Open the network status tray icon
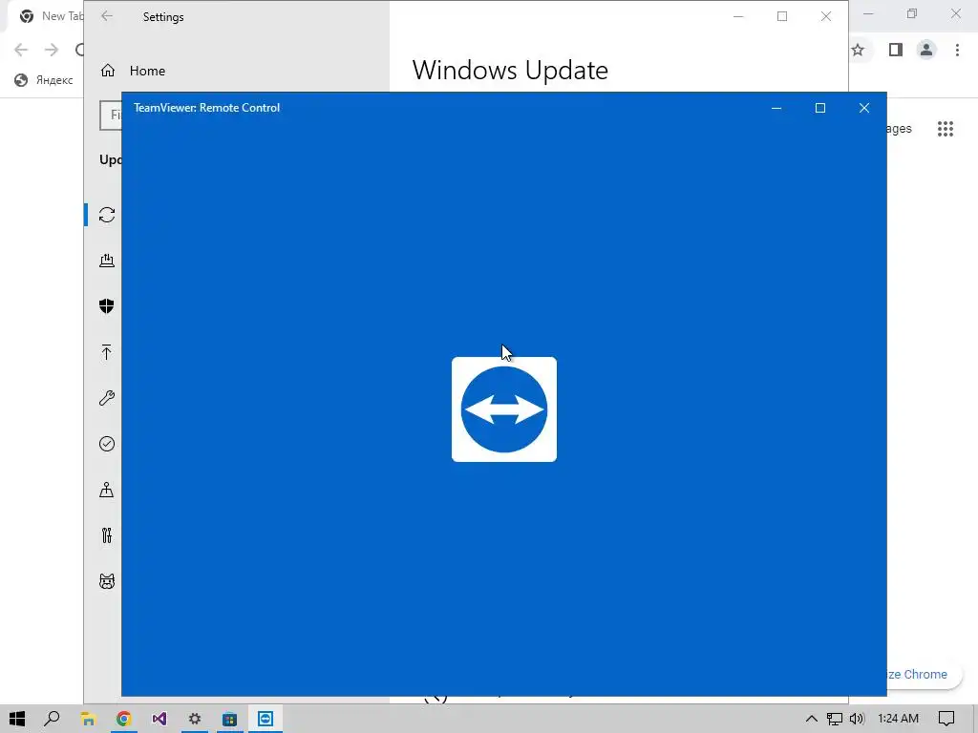Viewport: 978px width, 733px height. (x=835, y=719)
